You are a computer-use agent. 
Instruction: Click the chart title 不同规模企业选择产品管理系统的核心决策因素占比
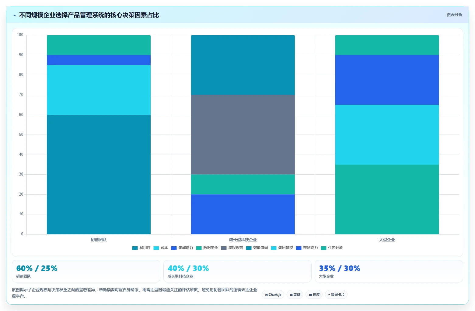click(89, 15)
